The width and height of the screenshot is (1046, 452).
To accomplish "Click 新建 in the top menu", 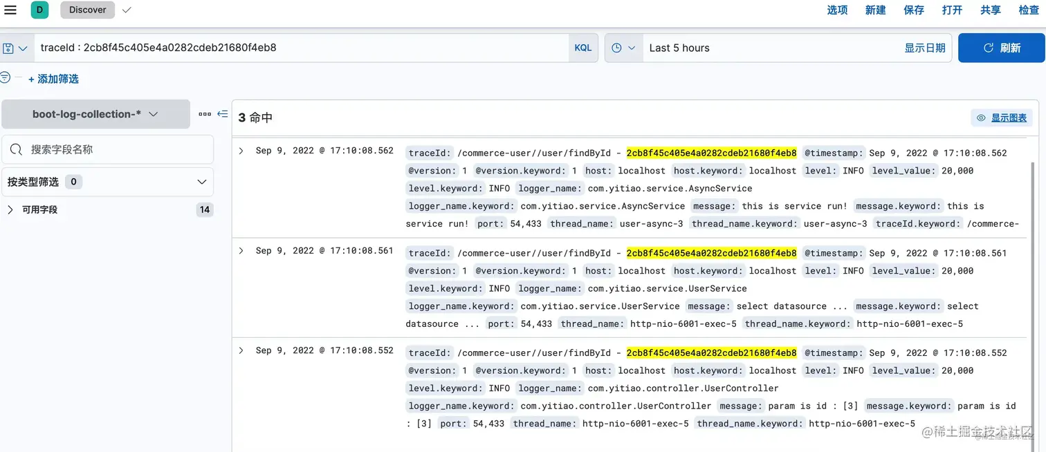I will point(875,10).
